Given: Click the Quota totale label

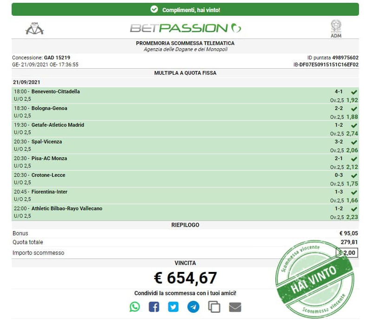Looking at the screenshot, I should (x=28, y=242).
